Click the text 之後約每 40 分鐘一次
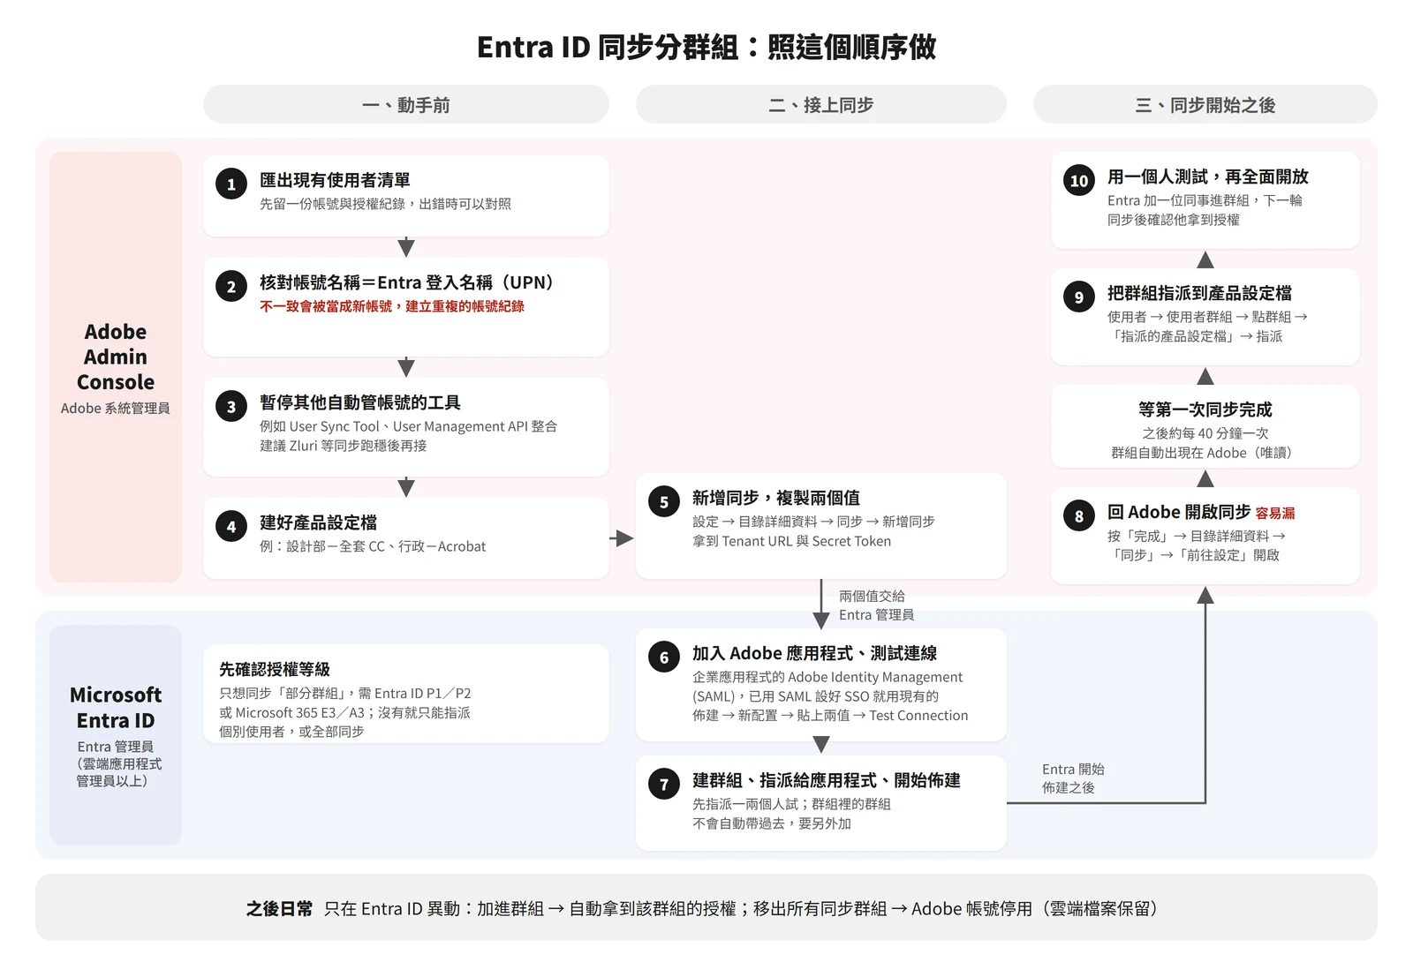1413x962 pixels. (1205, 433)
